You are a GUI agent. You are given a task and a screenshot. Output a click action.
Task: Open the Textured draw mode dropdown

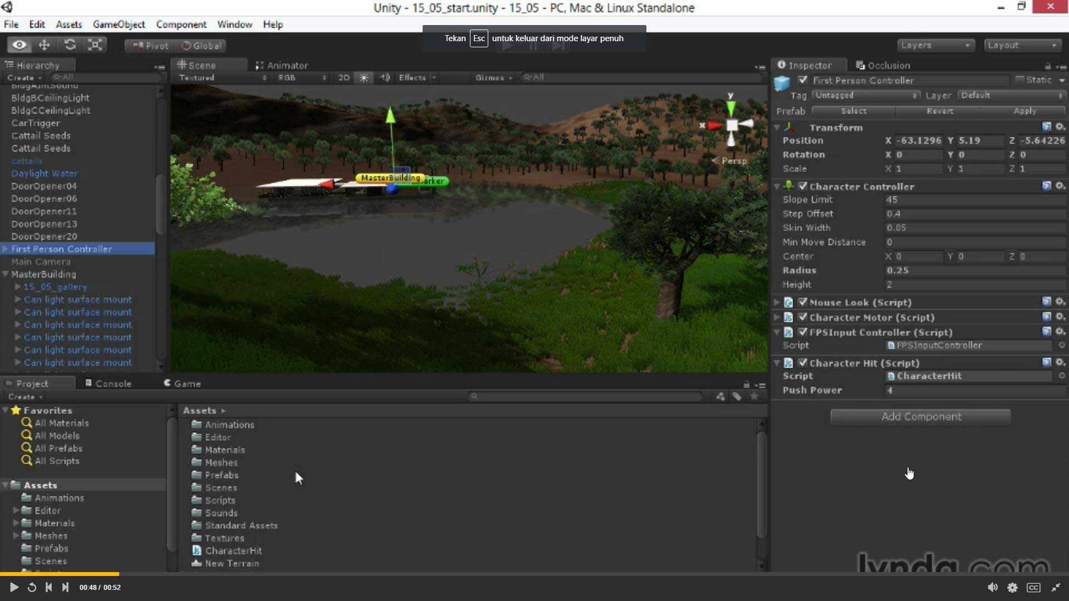point(222,77)
